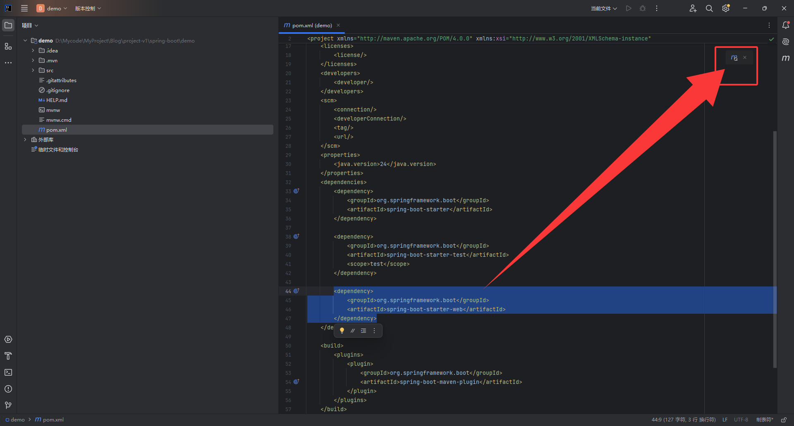
Task: Expand the src folder
Action: tap(33, 70)
